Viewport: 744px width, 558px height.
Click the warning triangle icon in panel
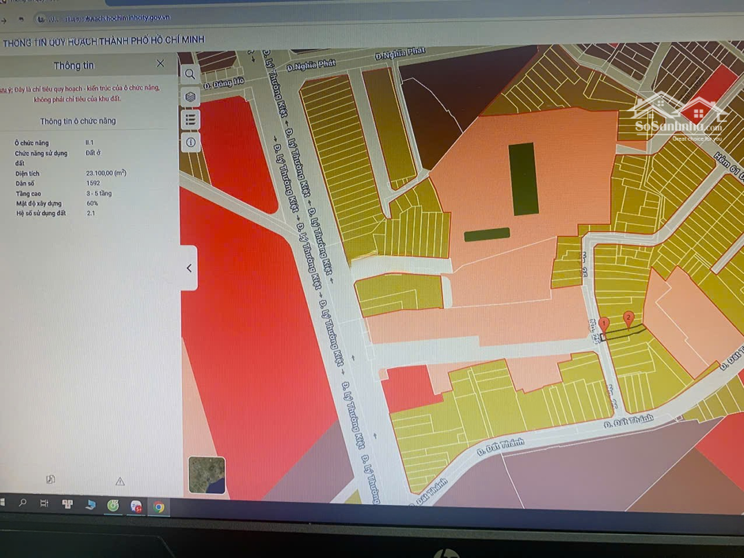[x=120, y=481]
